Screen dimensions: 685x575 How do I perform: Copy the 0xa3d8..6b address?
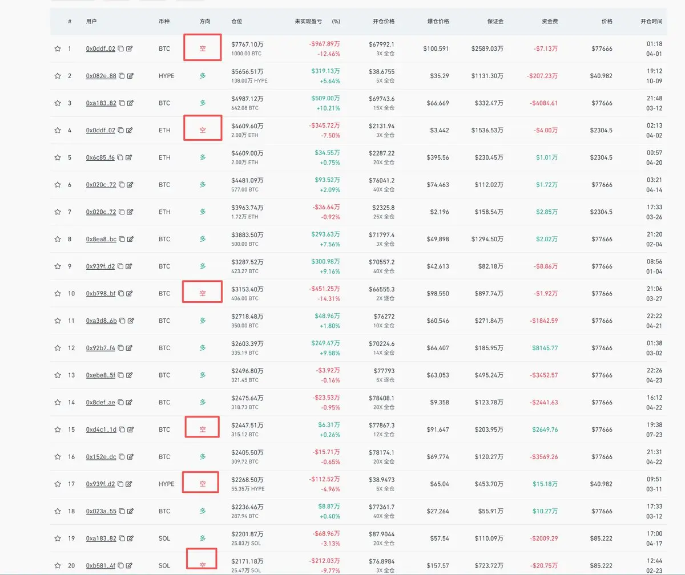click(122, 321)
